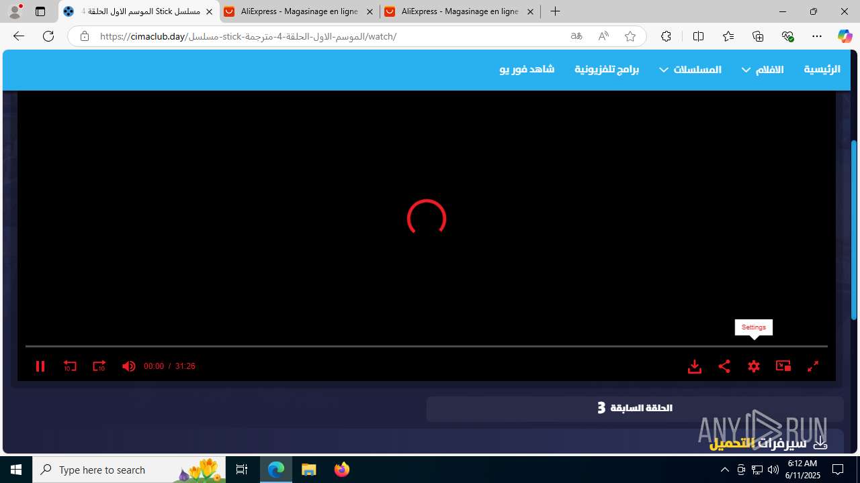Open tab actions menu
The height and width of the screenshot is (483, 860).
point(40,11)
